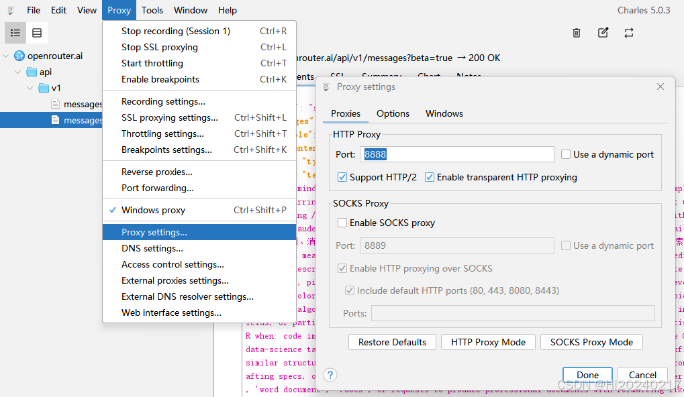This screenshot has width=684, height=397.
Task: Close the Proxy settings dialog
Action: (661, 87)
